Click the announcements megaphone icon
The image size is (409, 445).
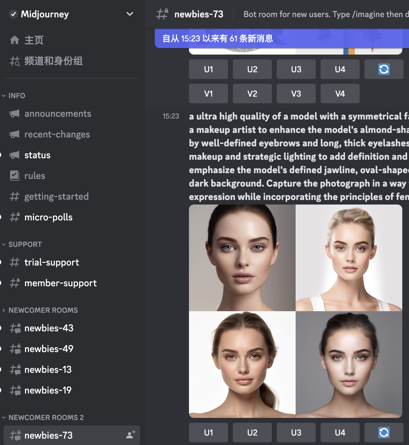click(x=14, y=113)
